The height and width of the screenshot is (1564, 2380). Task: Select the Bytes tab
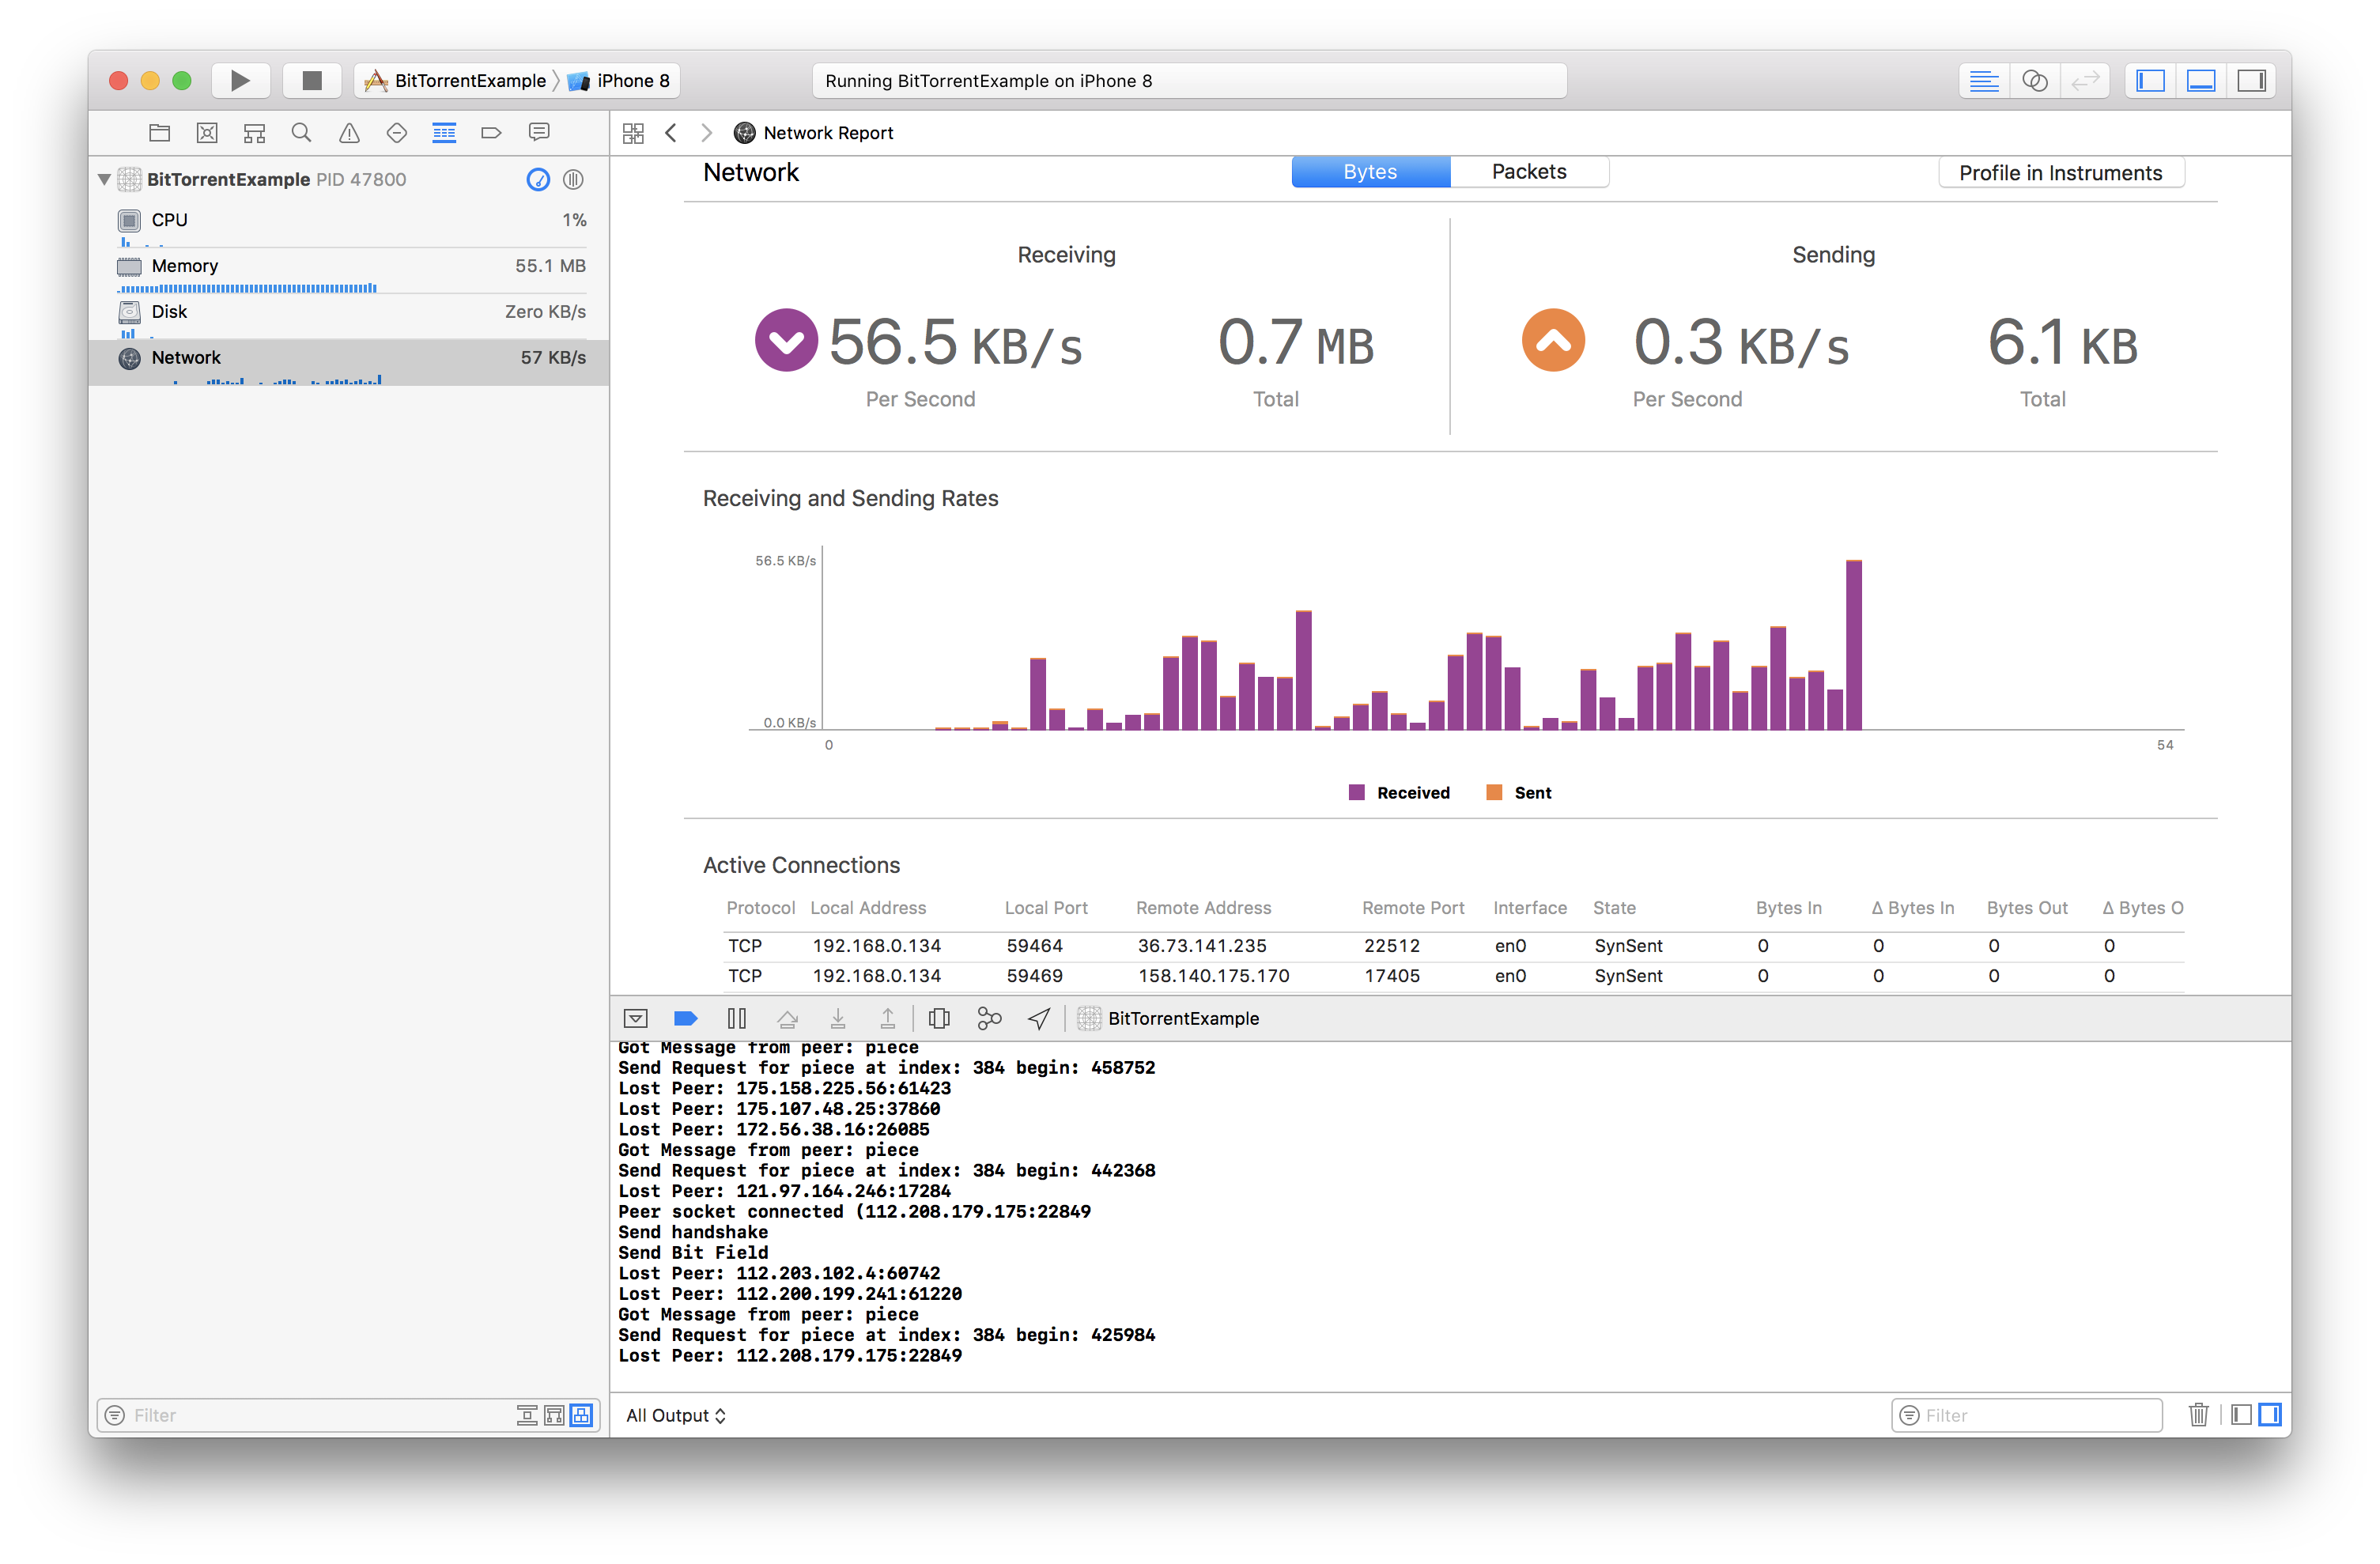(1369, 172)
